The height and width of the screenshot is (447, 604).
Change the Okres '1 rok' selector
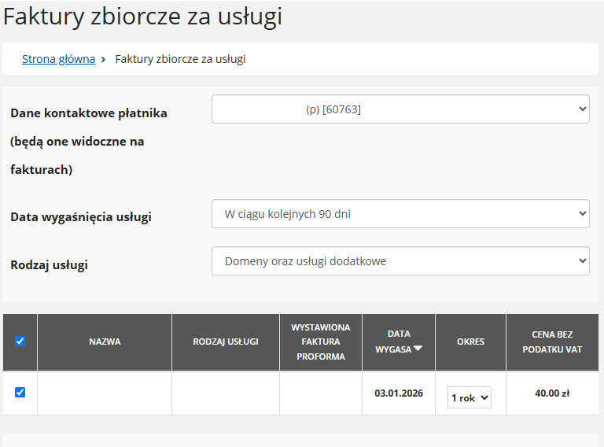(x=470, y=397)
